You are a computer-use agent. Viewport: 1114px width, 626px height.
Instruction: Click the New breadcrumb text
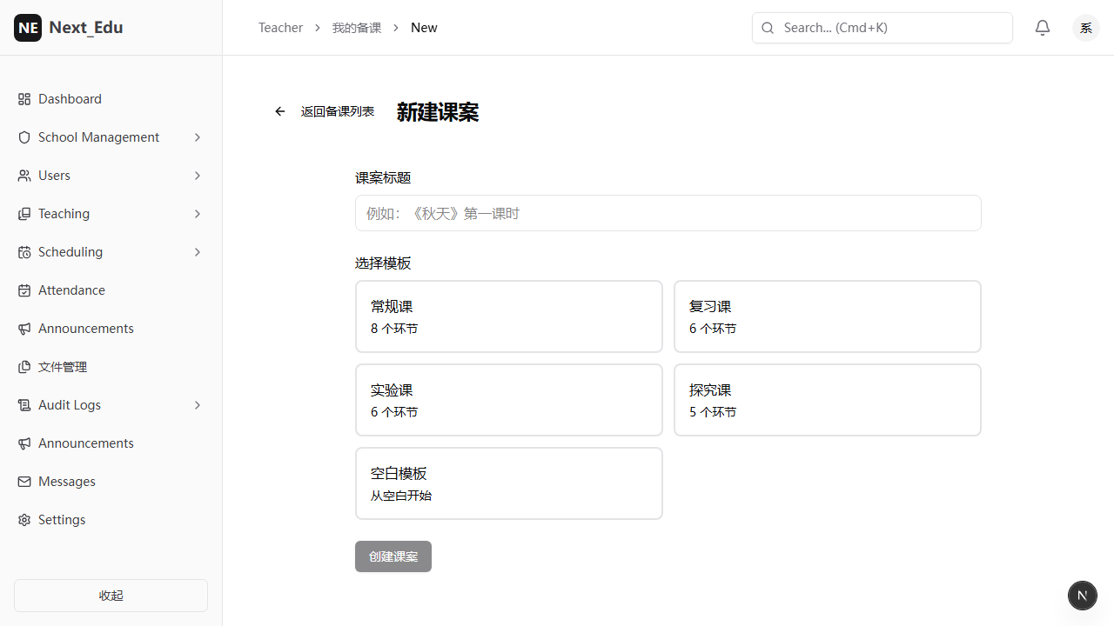(424, 28)
